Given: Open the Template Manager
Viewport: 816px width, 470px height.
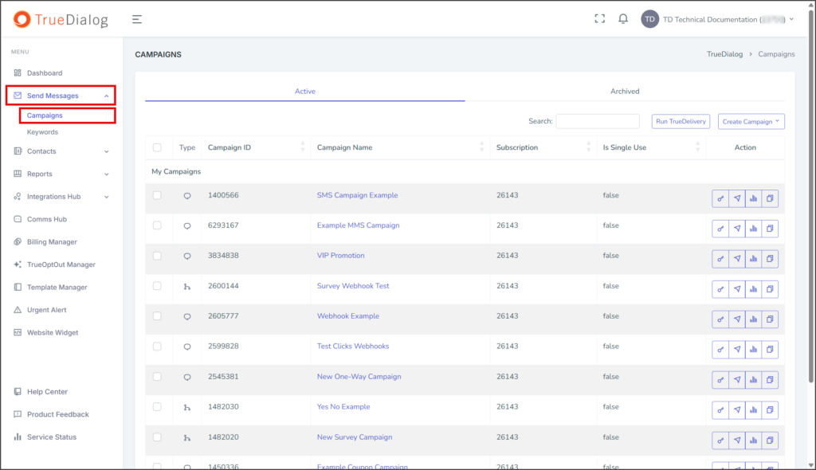Looking at the screenshot, I should (57, 288).
